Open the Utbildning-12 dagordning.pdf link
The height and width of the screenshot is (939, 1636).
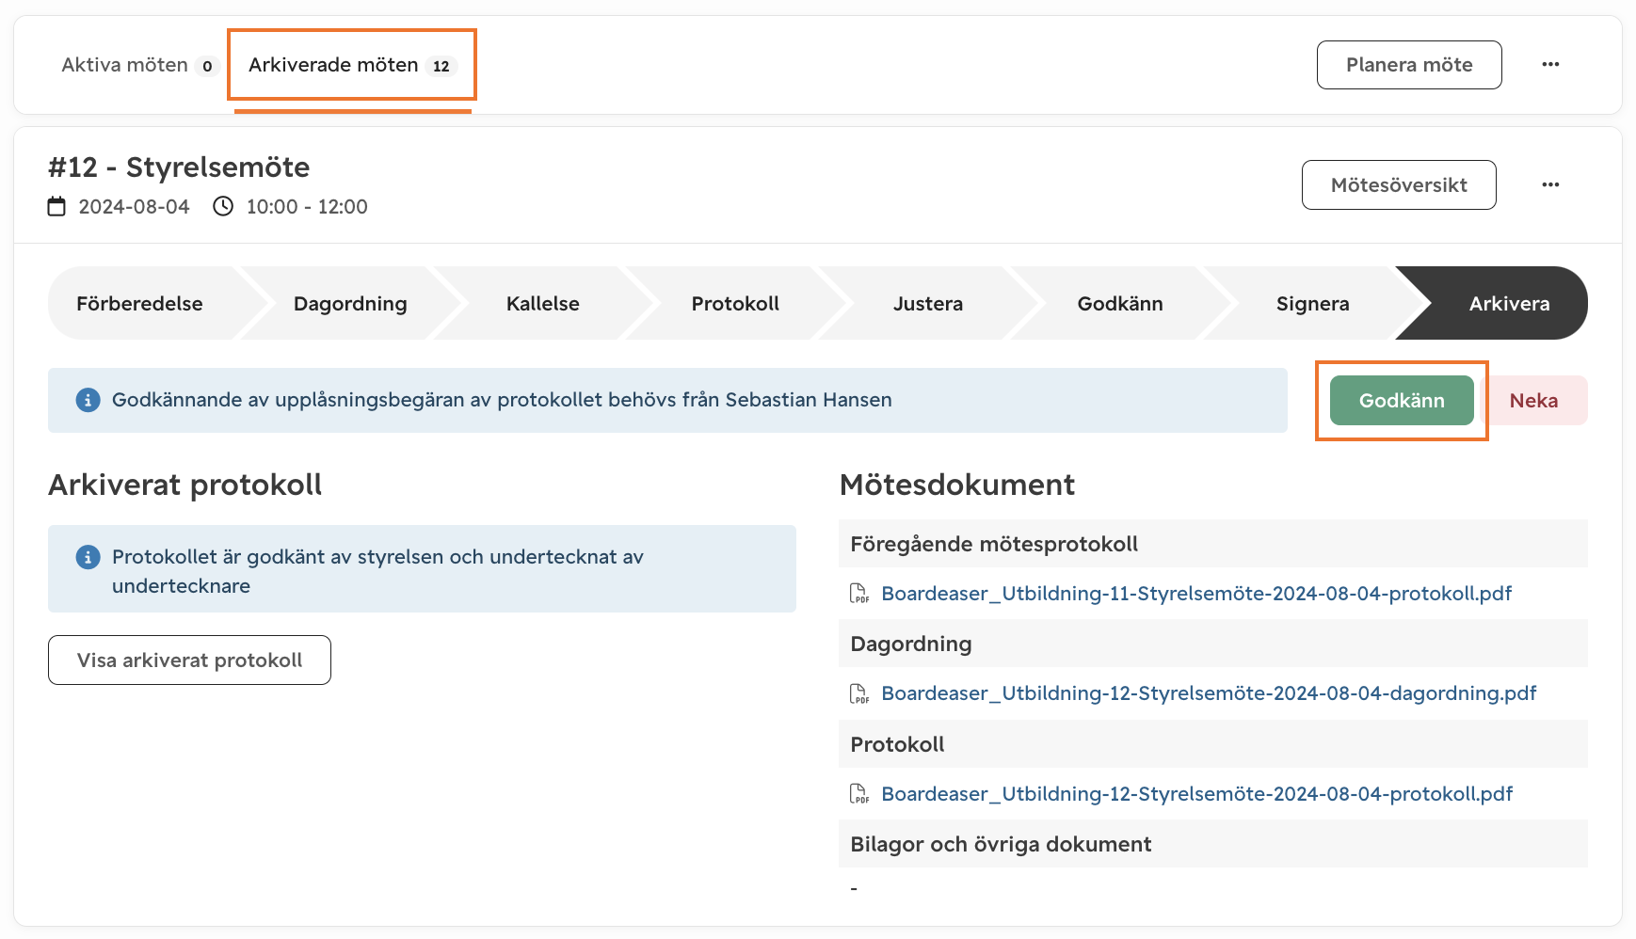pyautogui.click(x=1209, y=694)
